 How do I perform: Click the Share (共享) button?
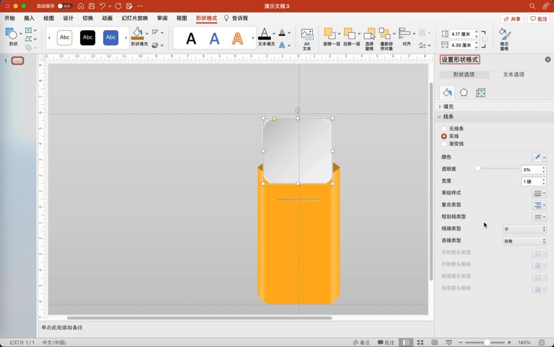tap(511, 18)
